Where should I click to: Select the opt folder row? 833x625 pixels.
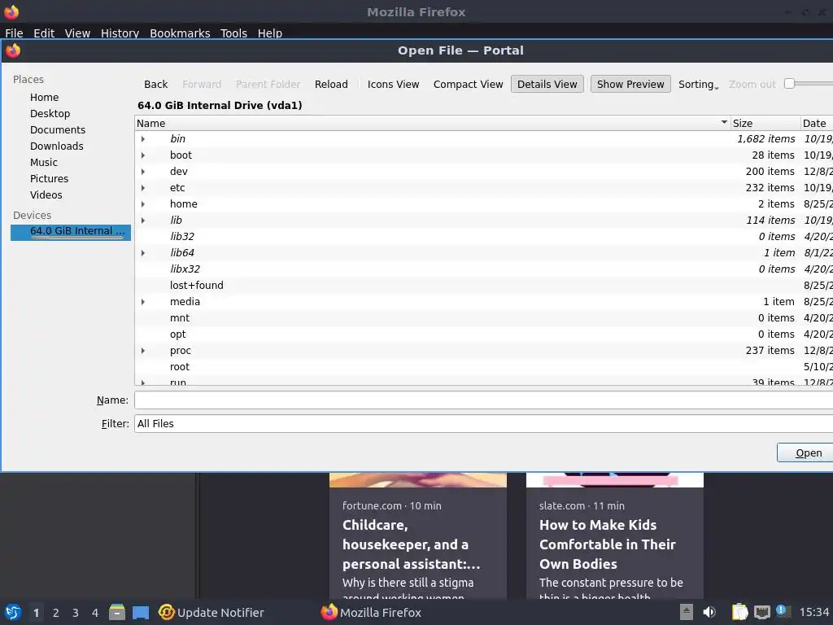(x=483, y=334)
